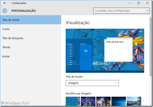Expand the Imagem background dropdown

[92, 83]
